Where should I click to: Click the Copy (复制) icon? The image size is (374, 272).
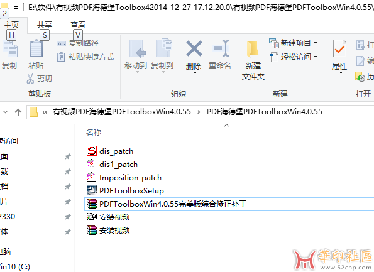pos(9,48)
